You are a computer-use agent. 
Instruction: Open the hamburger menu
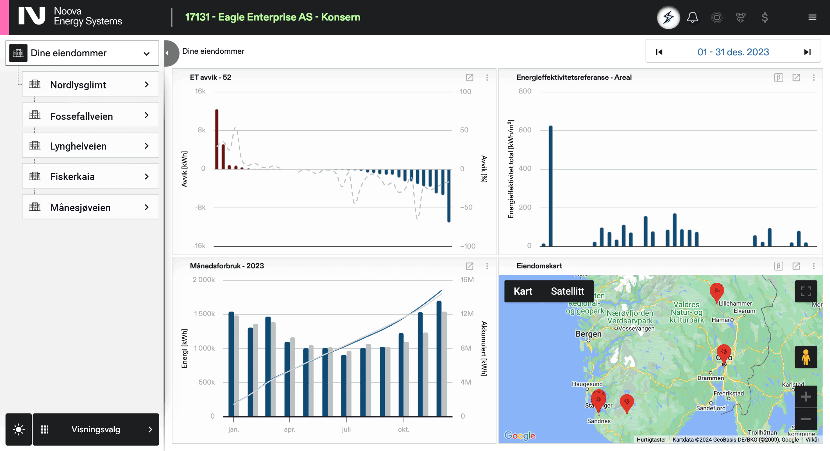(812, 17)
